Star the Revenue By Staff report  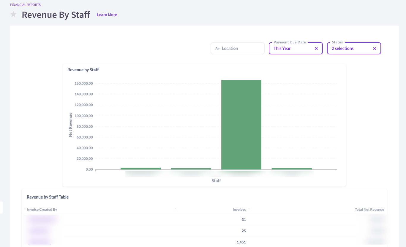[x=13, y=15]
